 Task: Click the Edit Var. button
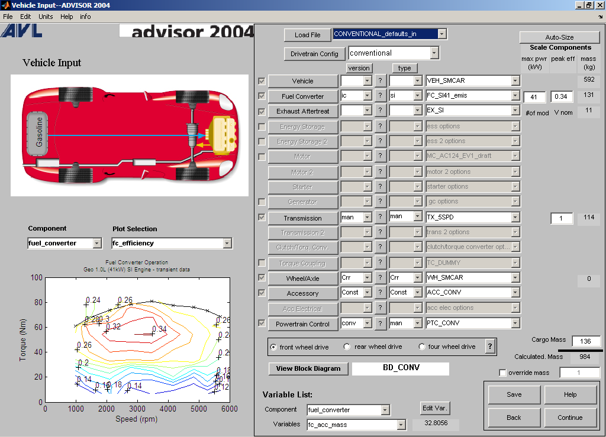[x=435, y=408]
